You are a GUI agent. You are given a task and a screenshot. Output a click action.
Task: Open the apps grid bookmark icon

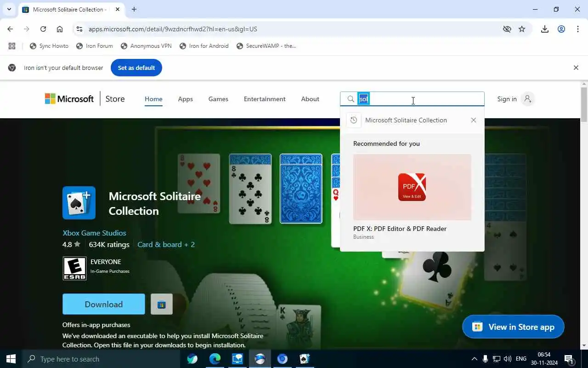click(x=12, y=46)
